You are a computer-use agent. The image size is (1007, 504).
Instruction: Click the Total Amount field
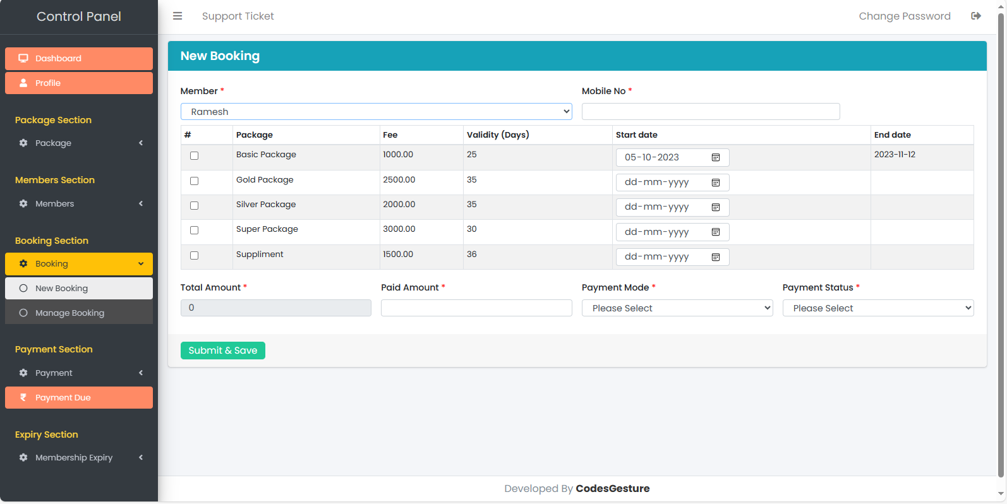pos(276,308)
